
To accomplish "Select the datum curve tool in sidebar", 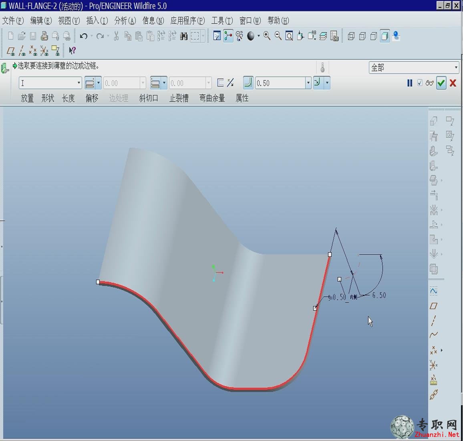I will coord(433,335).
